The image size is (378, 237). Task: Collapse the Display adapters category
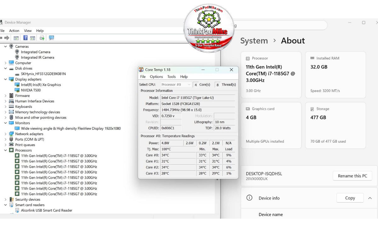(5, 79)
